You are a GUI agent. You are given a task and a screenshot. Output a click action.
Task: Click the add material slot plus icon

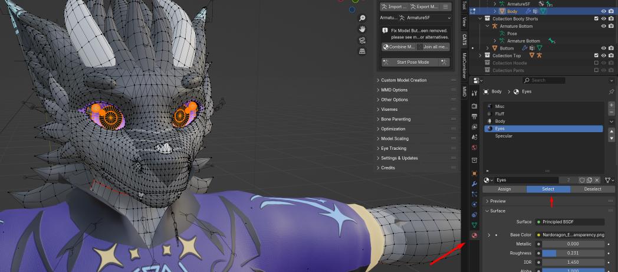pos(612,105)
